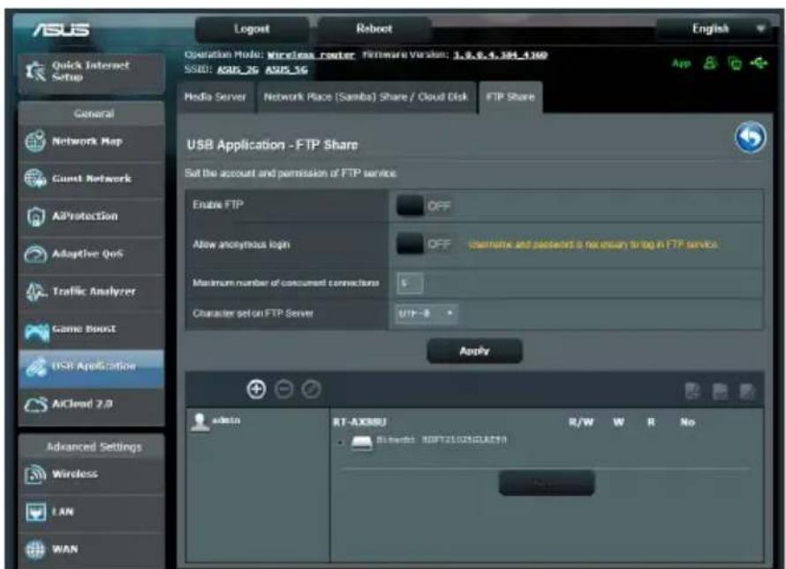Click the Reboot button
Screen dimensions: 786x569
[x=374, y=29]
